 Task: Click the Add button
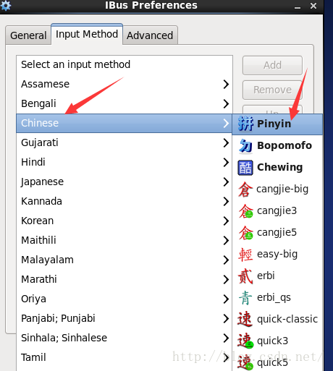272,65
